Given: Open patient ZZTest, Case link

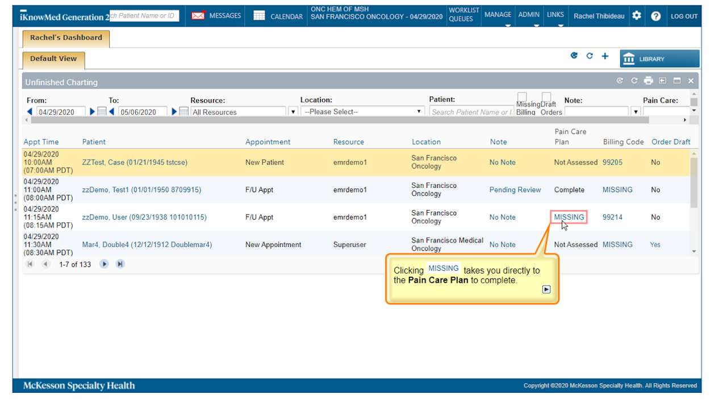Looking at the screenshot, I should point(135,162).
